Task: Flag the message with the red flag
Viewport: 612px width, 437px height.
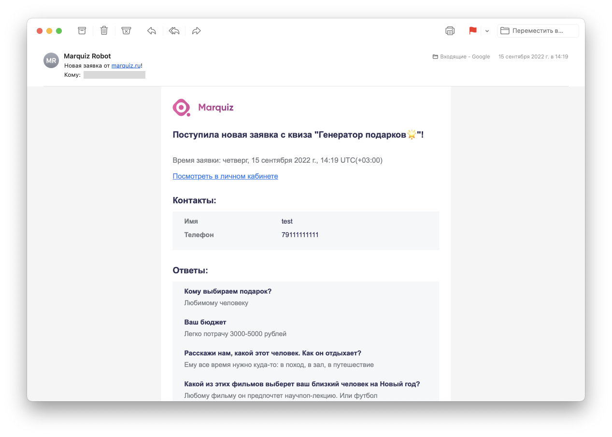Action: click(x=472, y=30)
